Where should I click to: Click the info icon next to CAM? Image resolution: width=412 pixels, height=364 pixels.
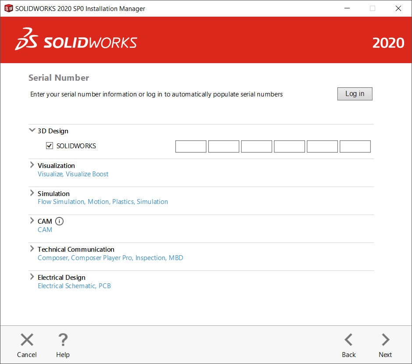pos(59,221)
